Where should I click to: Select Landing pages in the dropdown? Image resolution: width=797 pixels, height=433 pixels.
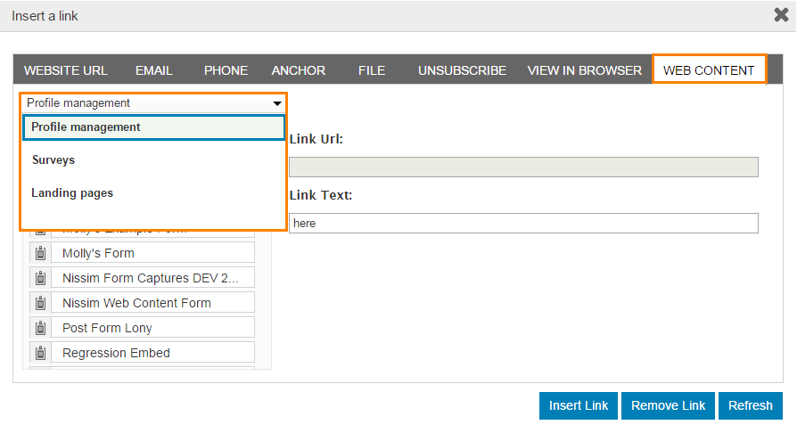(x=72, y=193)
